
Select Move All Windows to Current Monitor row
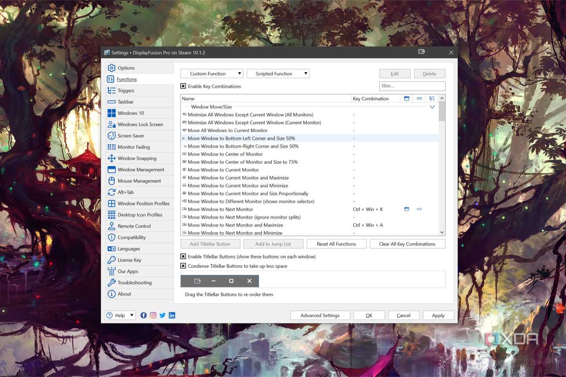(x=309, y=130)
